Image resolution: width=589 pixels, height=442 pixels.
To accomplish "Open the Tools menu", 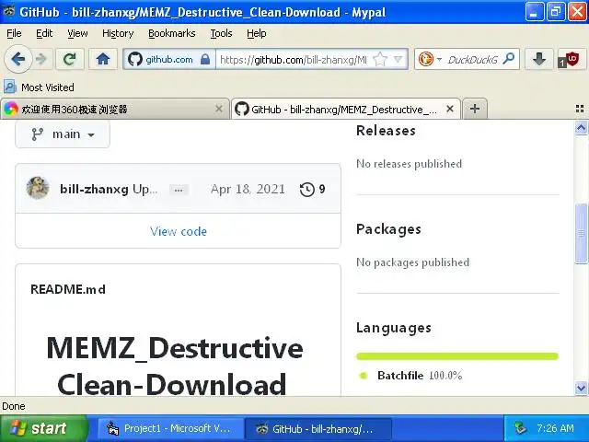I will (221, 33).
